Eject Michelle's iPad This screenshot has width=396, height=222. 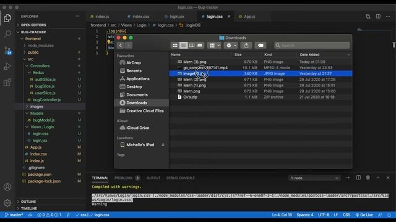coord(163,145)
